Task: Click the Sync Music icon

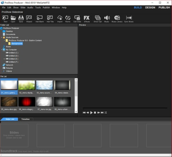Action: pos(129,18)
